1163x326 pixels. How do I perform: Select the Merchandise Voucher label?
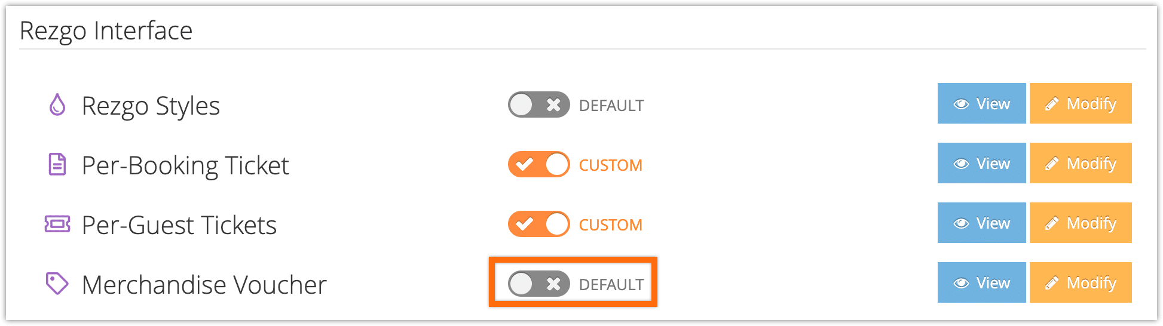coord(204,285)
